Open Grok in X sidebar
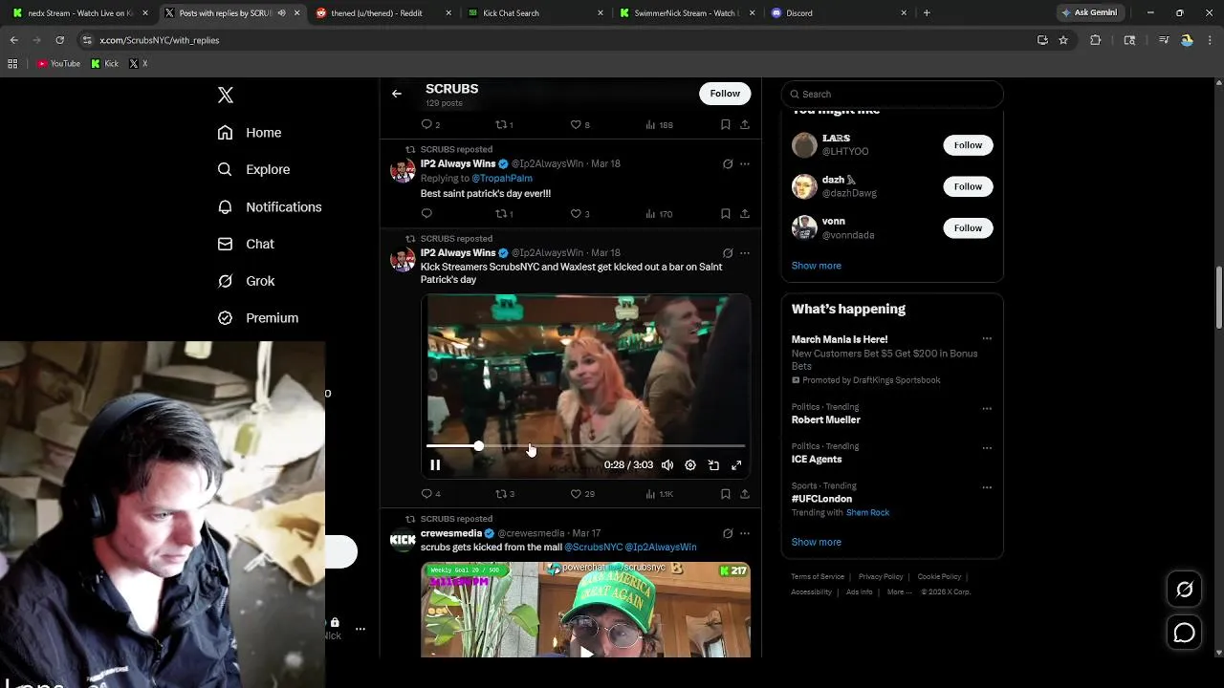 coord(246,281)
